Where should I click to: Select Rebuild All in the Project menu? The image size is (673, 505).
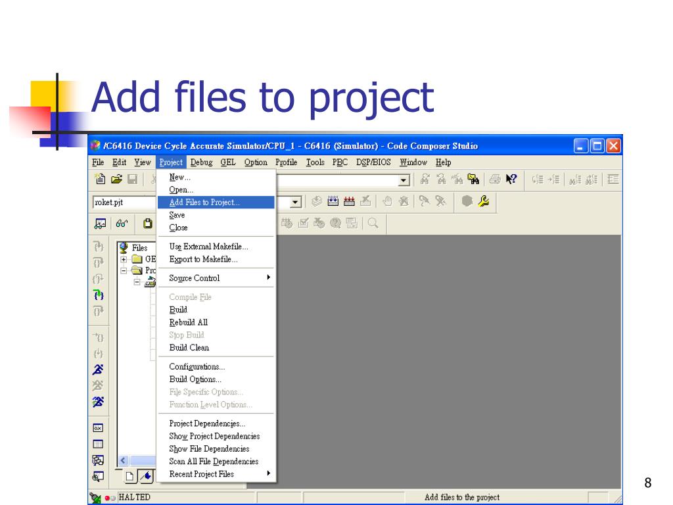[216, 322]
